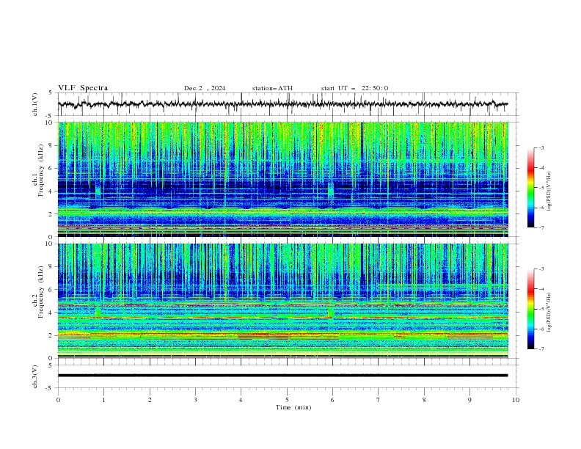The width and height of the screenshot is (581, 449).
Task: Click the "-5" tick on the ch.2 colorbar
Action: (x=541, y=309)
